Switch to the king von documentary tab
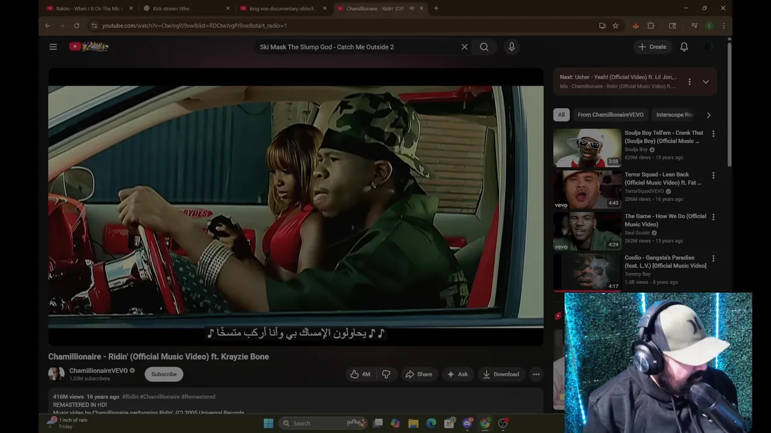The image size is (771, 433). (x=283, y=8)
